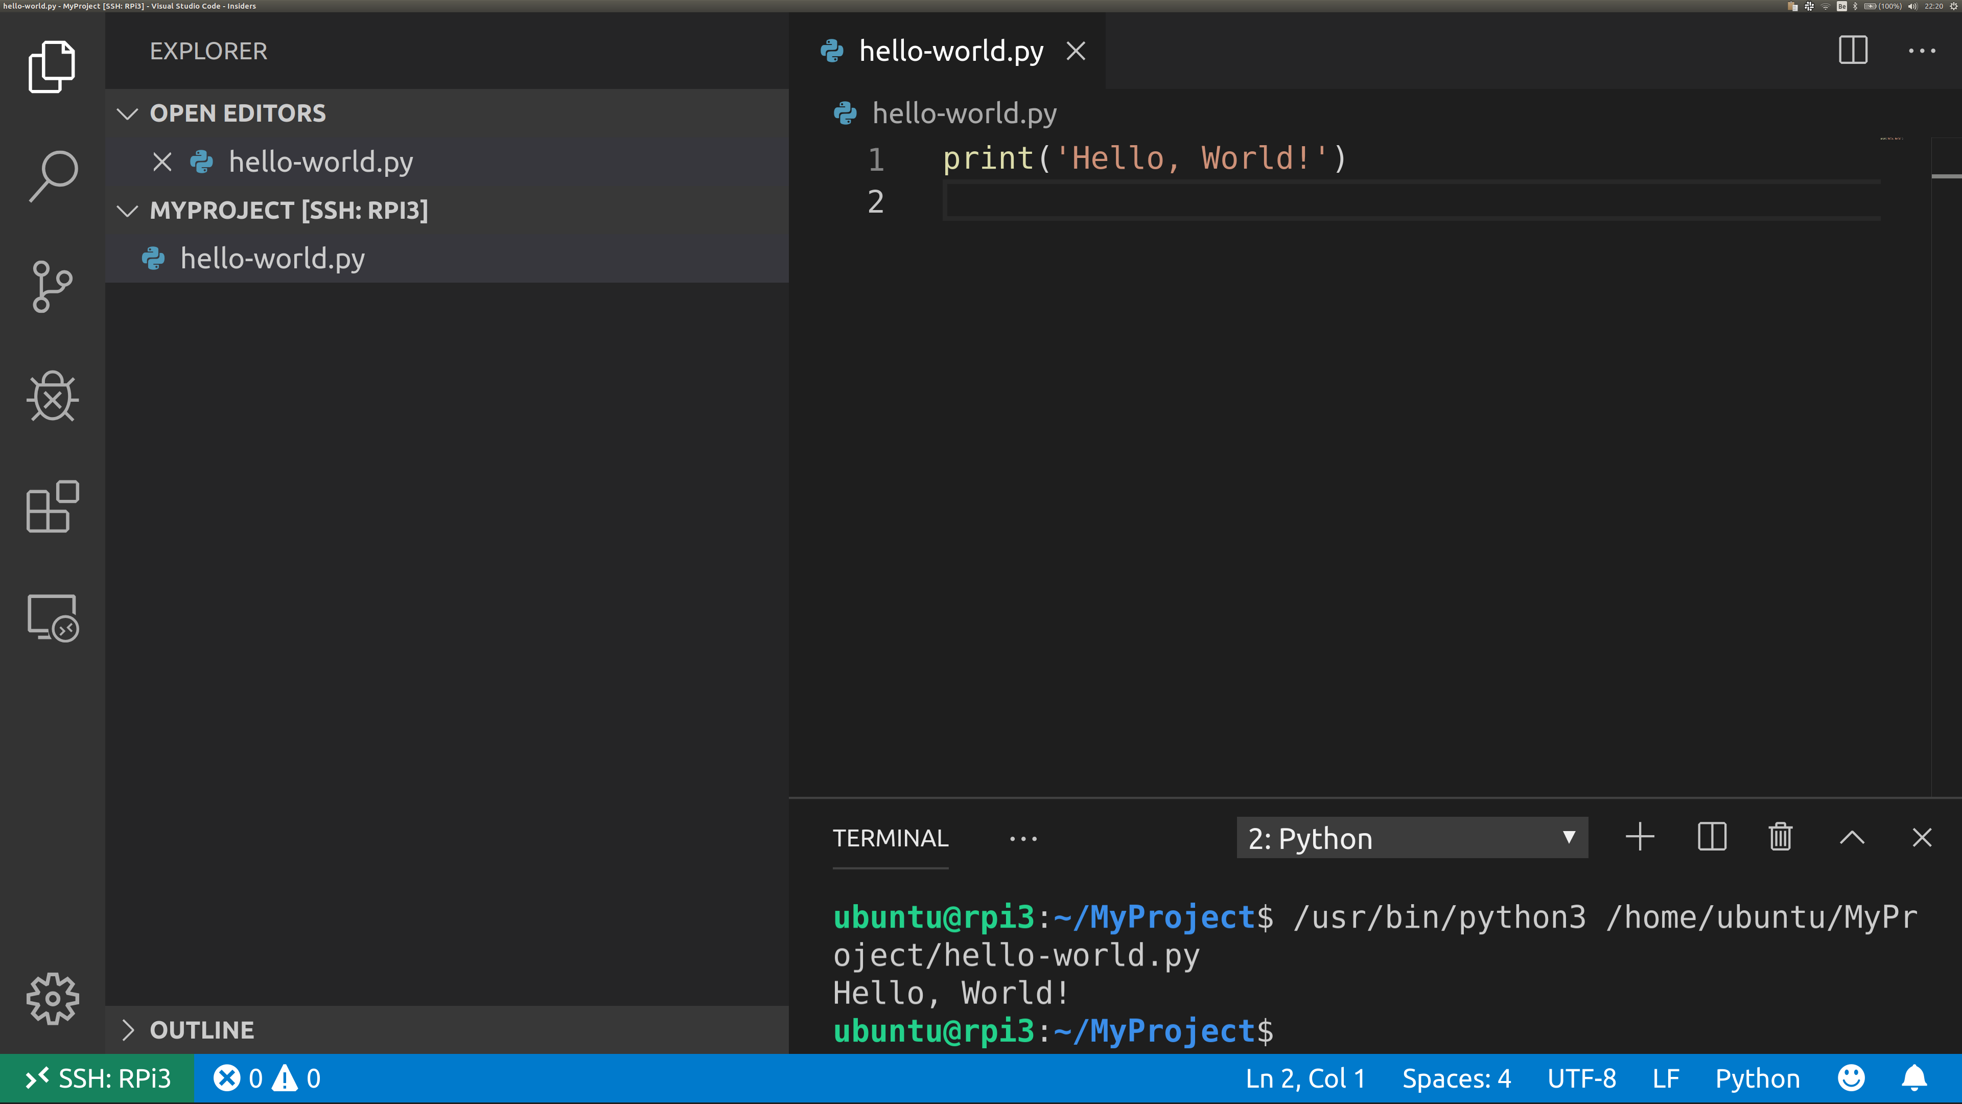
Task: Switch to the hello-world.py editor tab
Action: [950, 50]
